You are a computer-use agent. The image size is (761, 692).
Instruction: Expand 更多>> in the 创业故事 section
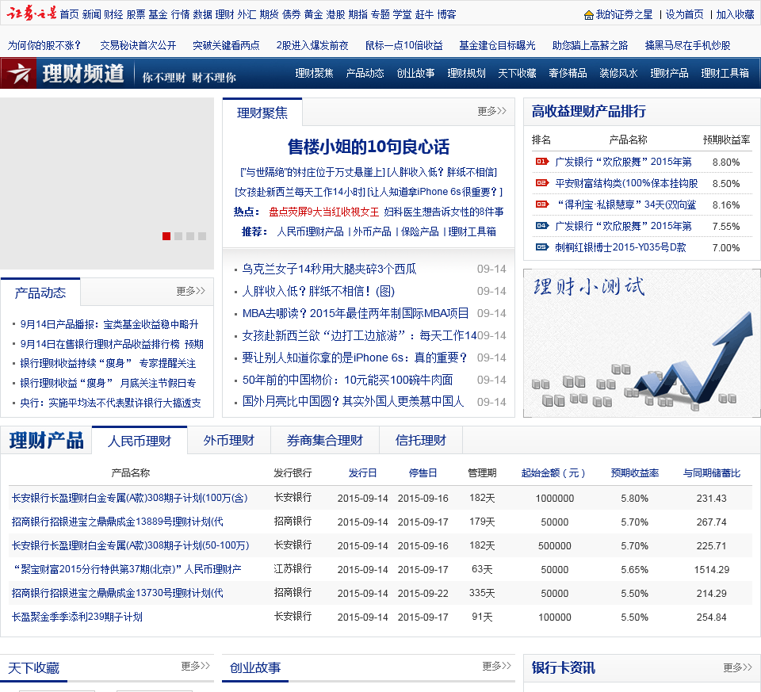click(495, 667)
